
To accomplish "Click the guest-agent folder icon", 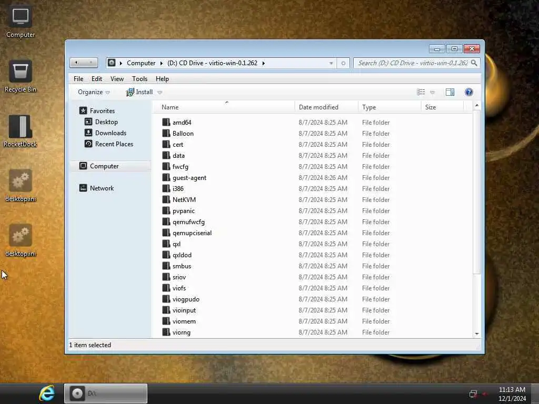I will point(166,178).
